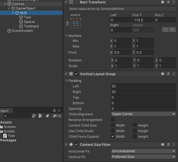
Task: Open Content Size Fitter help icon
Action: (163, 144)
